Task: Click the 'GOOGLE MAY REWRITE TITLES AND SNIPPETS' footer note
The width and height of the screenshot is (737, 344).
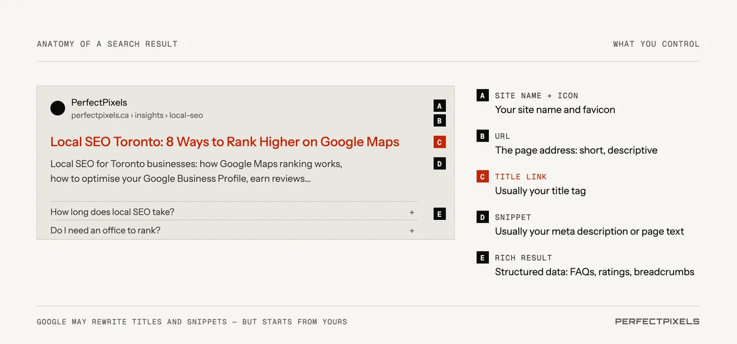Action: coord(192,322)
